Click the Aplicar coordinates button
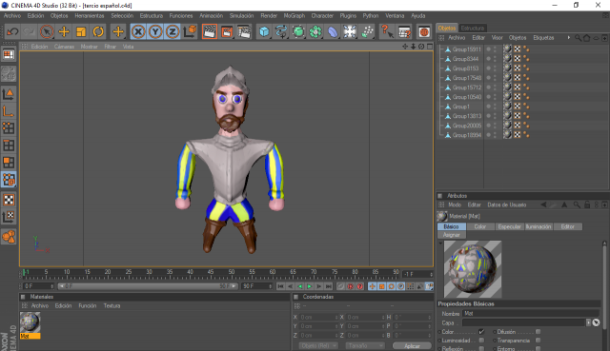610x351 pixels. click(x=412, y=345)
